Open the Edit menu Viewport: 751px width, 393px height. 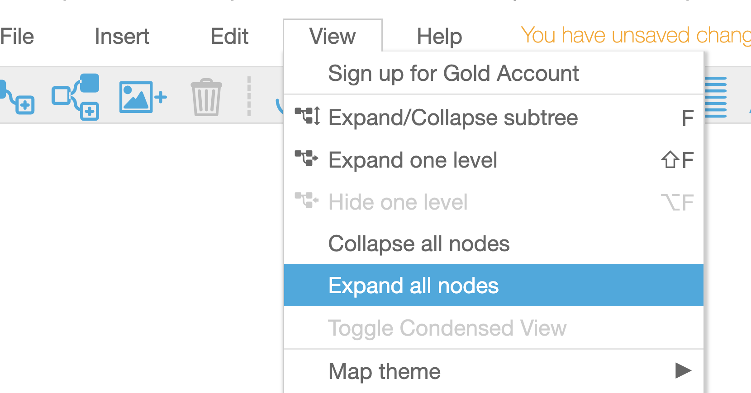click(229, 36)
